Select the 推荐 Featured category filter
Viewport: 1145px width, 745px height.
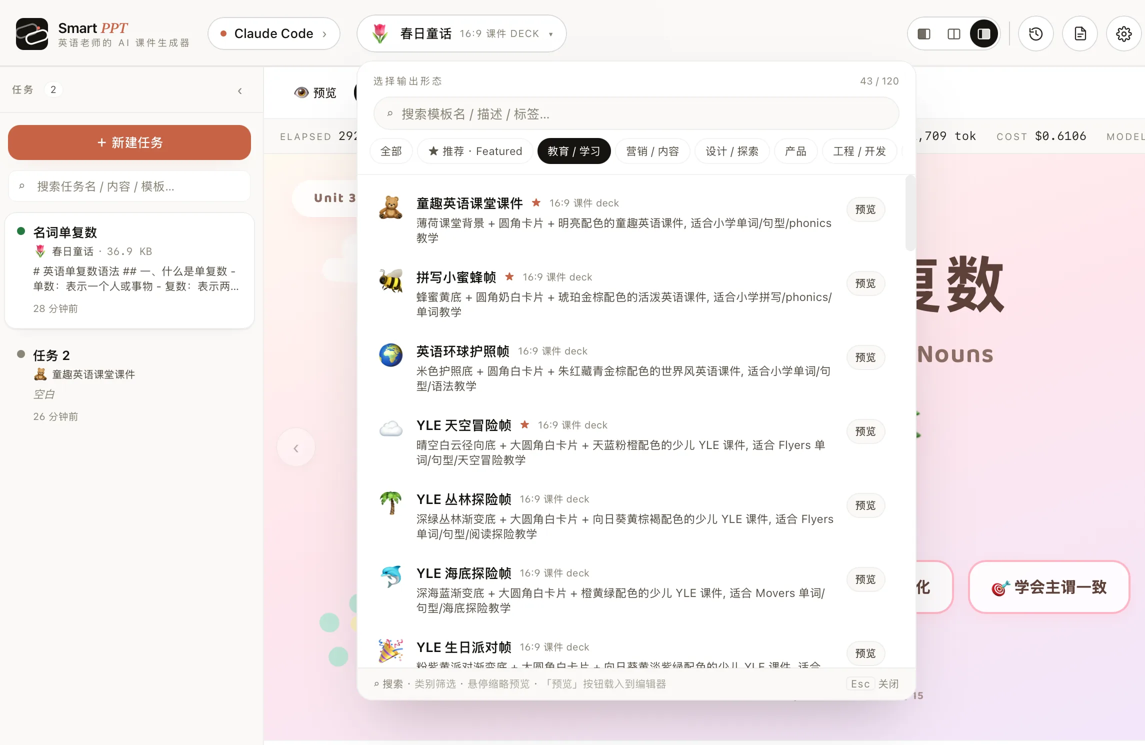tap(475, 151)
